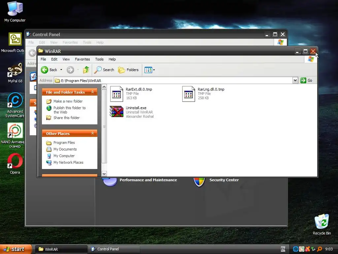Click the Security Center shield icon

pyautogui.click(x=199, y=182)
